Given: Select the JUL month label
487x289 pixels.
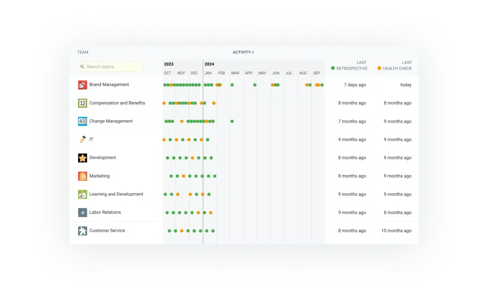Looking at the screenshot, I should pos(289,73).
